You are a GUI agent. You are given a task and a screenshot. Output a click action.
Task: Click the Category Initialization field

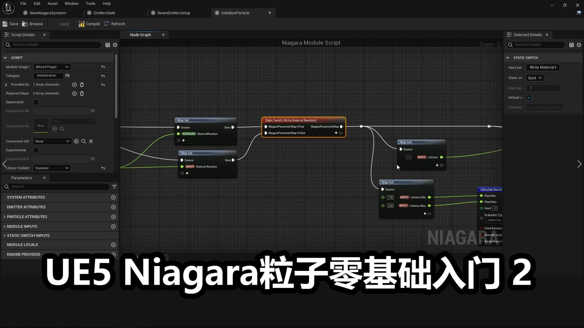(48, 76)
